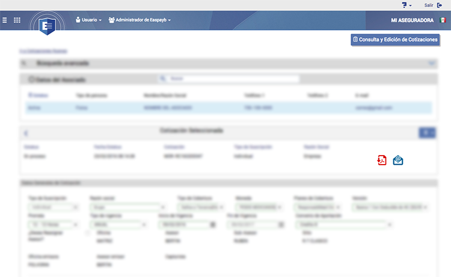
Task: Click the search field in insured data
Action: [229, 79]
